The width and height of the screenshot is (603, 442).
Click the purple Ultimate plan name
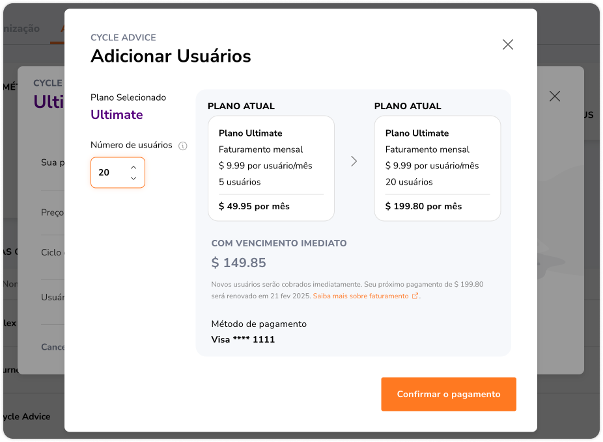coord(117,115)
